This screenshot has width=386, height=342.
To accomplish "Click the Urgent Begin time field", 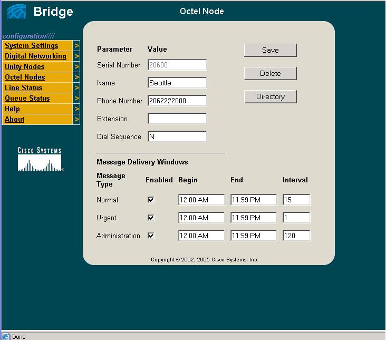I will (x=201, y=218).
